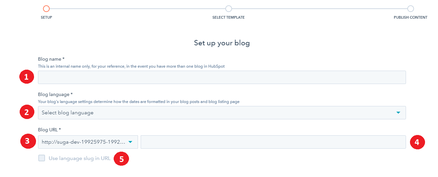
Task: Click the red number 1 marker
Action: (x=27, y=77)
